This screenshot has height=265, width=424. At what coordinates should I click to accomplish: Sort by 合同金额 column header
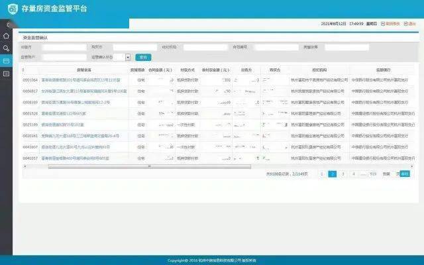click(x=160, y=69)
